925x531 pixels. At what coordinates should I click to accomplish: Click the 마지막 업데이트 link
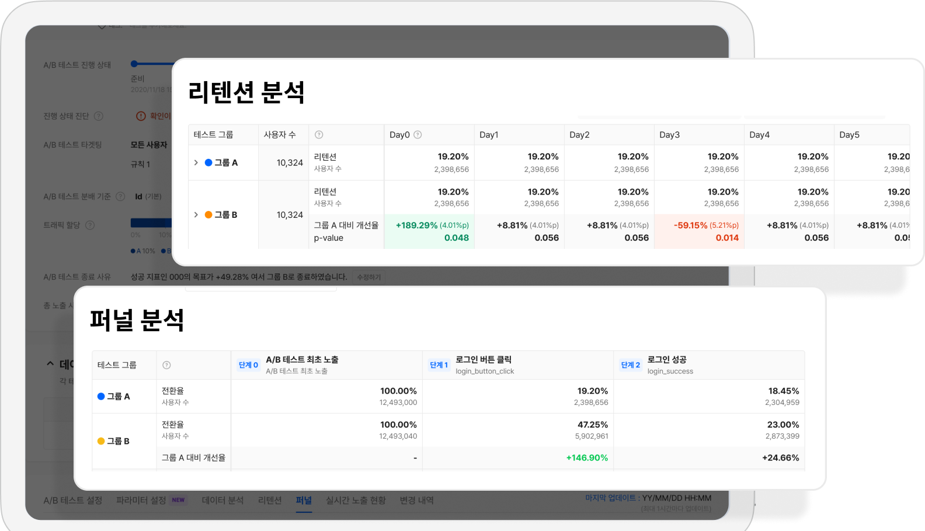click(x=610, y=498)
